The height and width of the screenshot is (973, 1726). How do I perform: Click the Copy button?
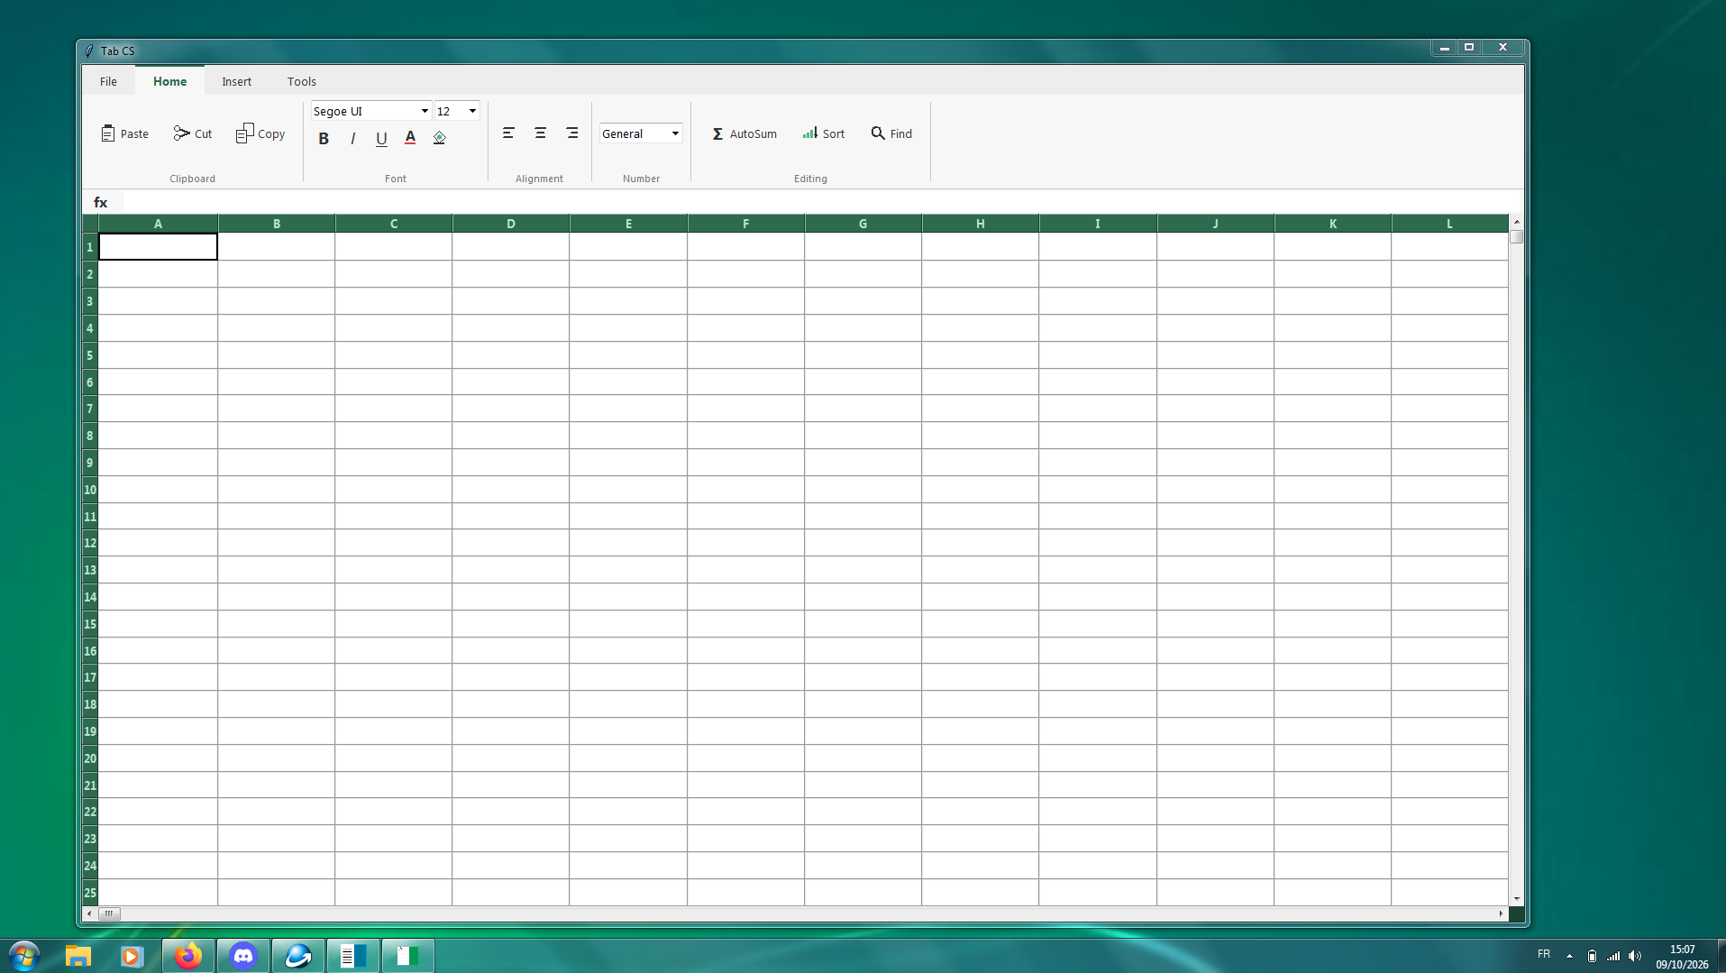click(260, 133)
